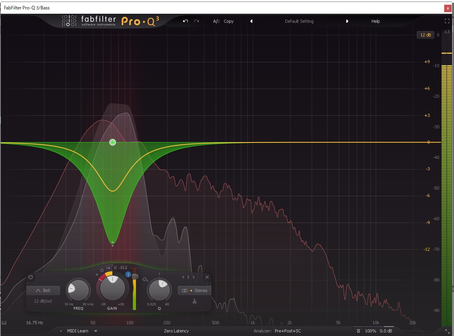Click the double chevron beside -13.2

[x=115, y=268]
